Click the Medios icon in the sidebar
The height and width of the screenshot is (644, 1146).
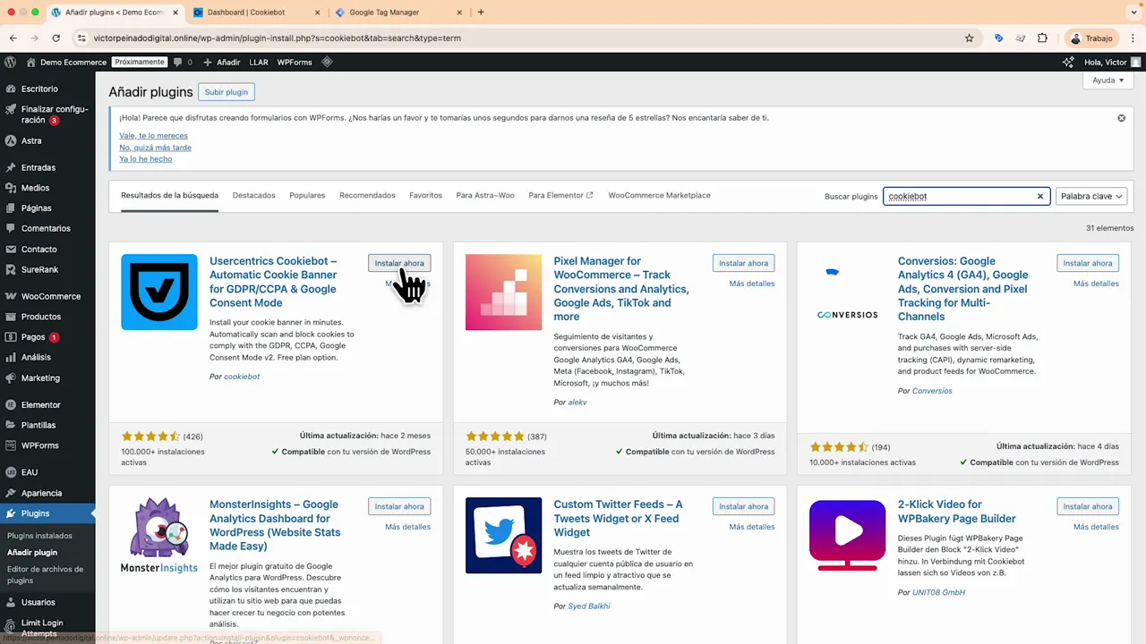(x=13, y=188)
